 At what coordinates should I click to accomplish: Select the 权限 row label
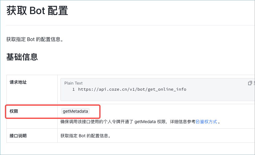(x=14, y=111)
